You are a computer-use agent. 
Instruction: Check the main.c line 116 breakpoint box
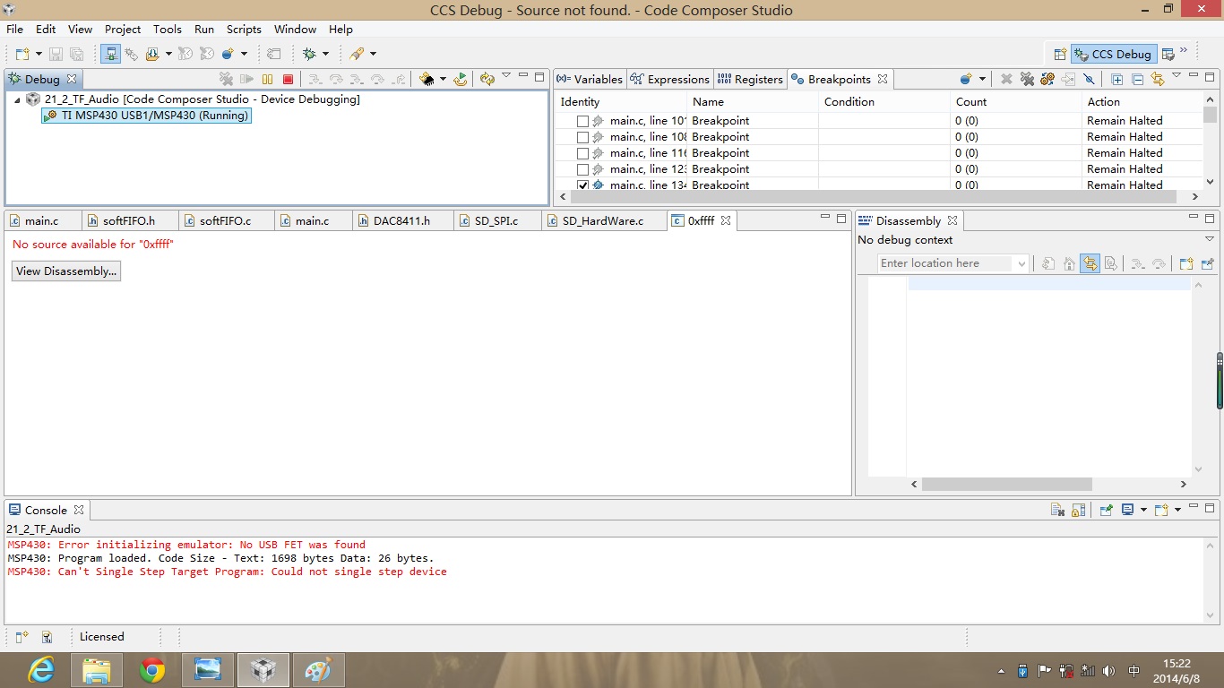(x=582, y=153)
